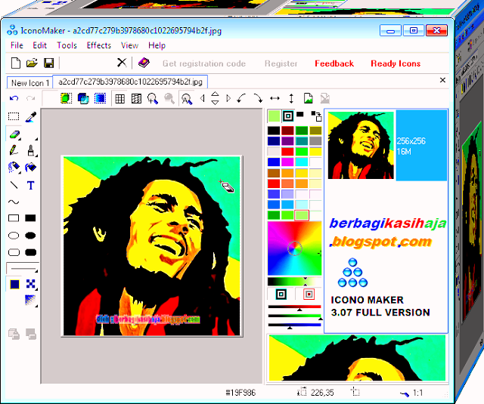Toggle the pixel grid icon
This screenshot has height=404, width=484.
(x=119, y=99)
